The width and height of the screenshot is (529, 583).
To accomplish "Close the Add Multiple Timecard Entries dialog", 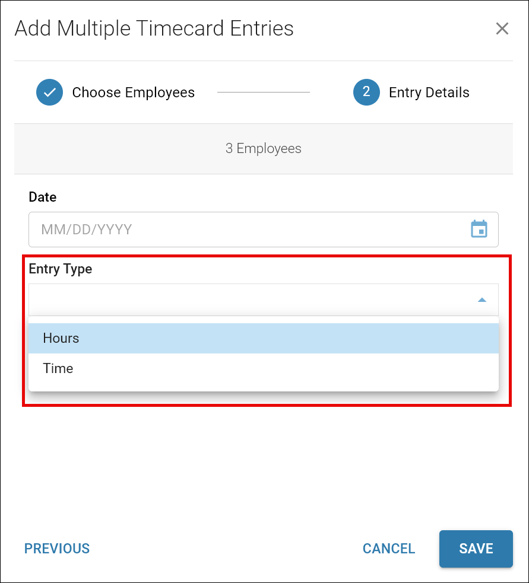I will (502, 28).
